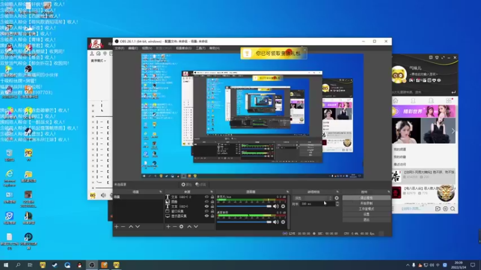Viewport: 481px width, 270px height.
Task: Open source properties gear in Sources dock
Action: [x=182, y=227]
